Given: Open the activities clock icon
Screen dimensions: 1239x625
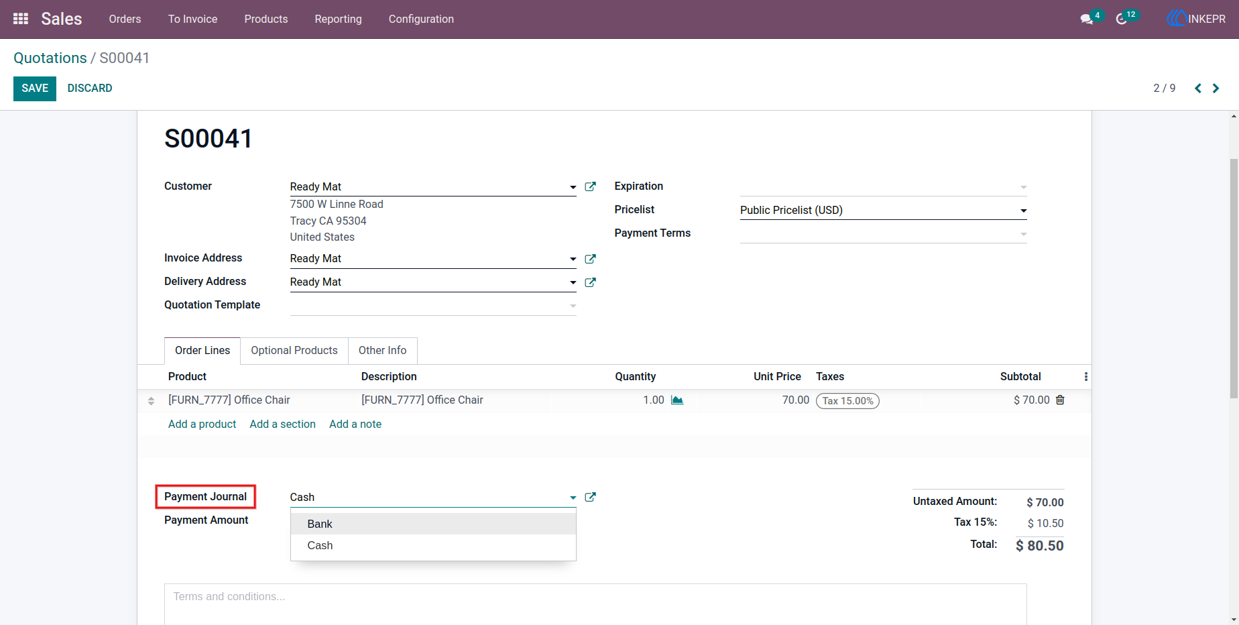Looking at the screenshot, I should tap(1121, 19).
